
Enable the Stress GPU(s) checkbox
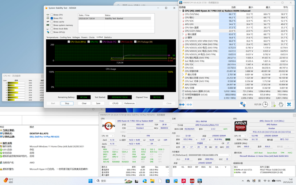[52, 32]
